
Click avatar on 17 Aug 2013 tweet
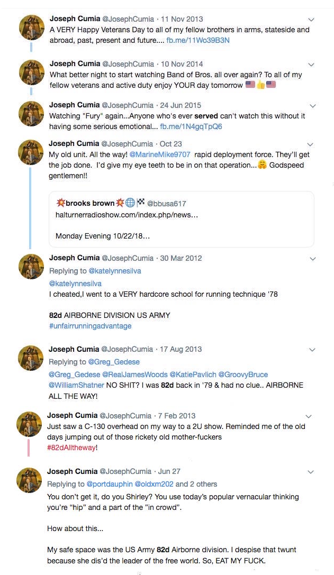point(31,358)
